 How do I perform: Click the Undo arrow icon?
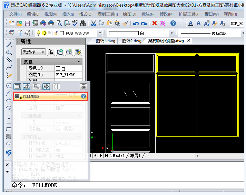coord(136,23)
